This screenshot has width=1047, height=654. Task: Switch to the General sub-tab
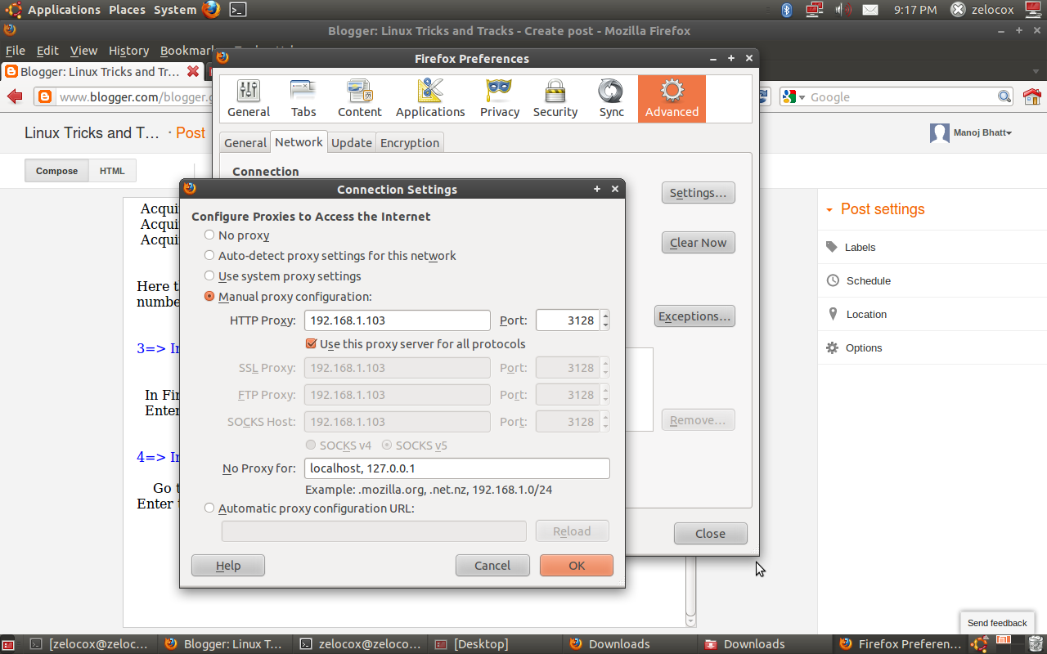[245, 143]
